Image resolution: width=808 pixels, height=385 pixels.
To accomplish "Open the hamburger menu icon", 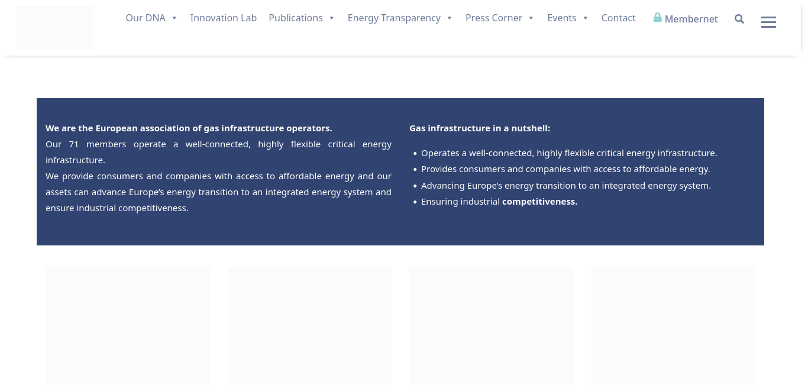I will pyautogui.click(x=768, y=22).
